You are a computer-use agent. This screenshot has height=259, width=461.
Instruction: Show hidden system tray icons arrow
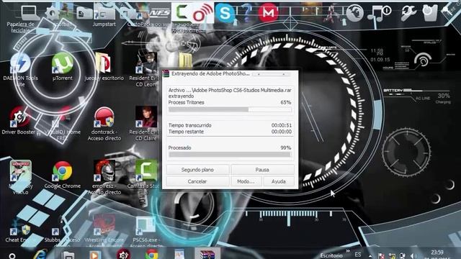coord(370,256)
